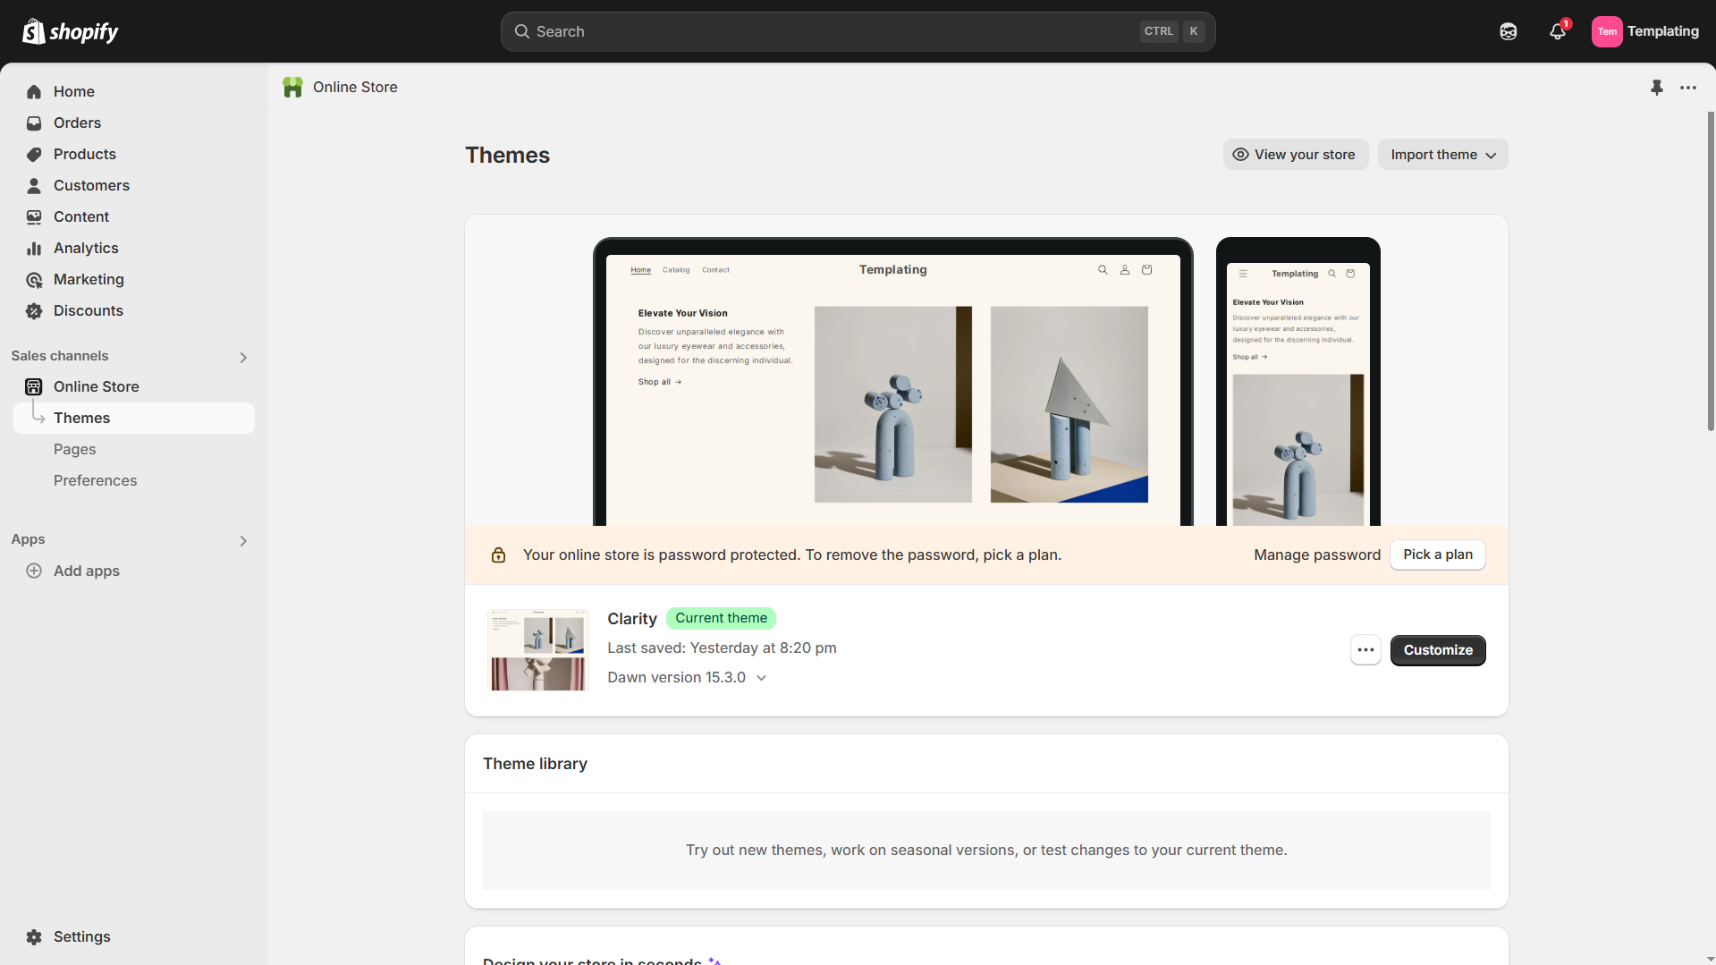The image size is (1716, 965).
Task: Click the Customers person icon
Action: (x=34, y=185)
